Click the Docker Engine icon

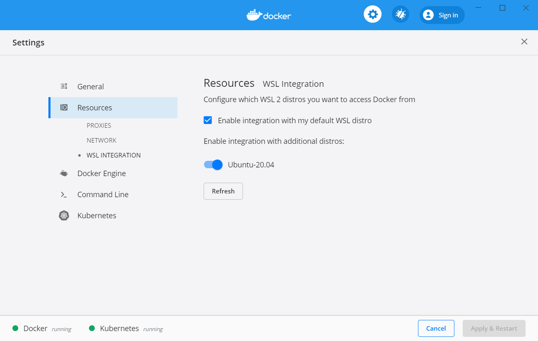[x=64, y=173]
